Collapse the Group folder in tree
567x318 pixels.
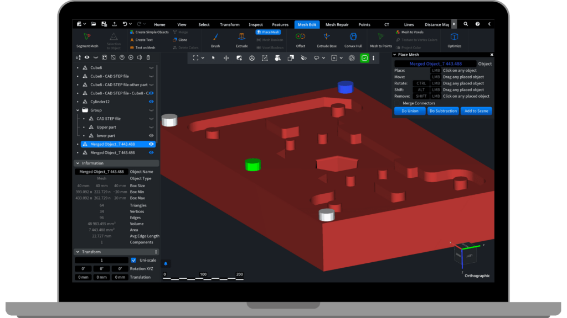pos(78,110)
